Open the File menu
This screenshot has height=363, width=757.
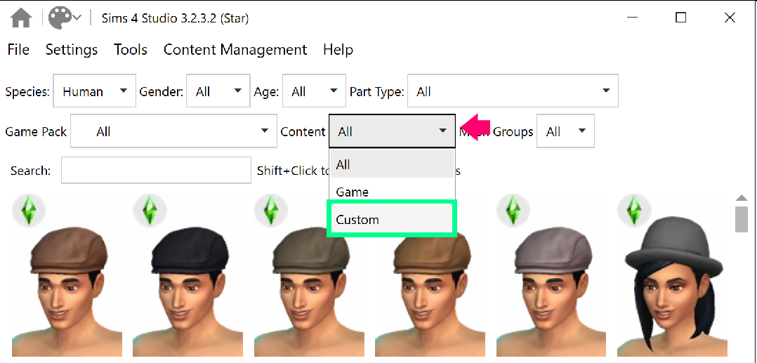pyautogui.click(x=18, y=50)
